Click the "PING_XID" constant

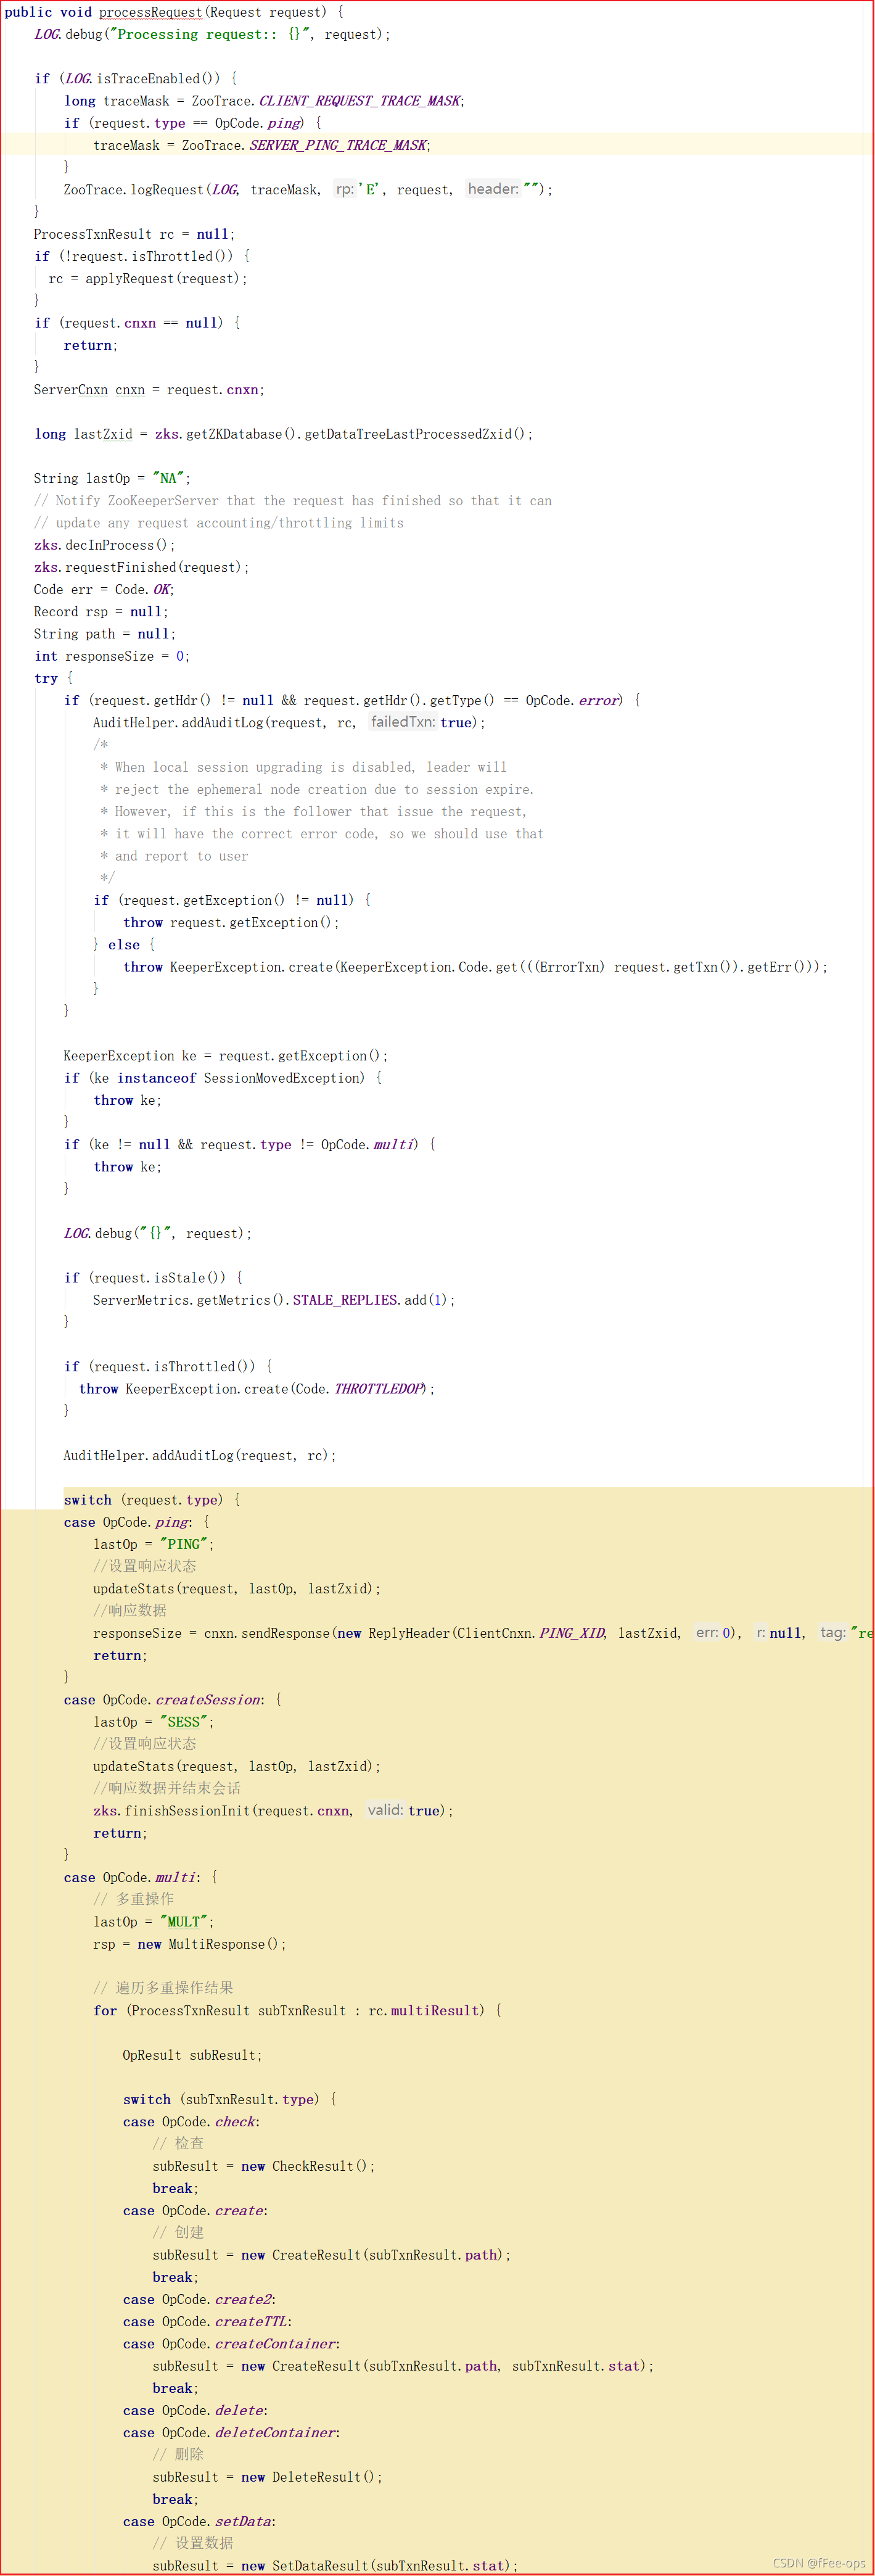pyautogui.click(x=572, y=1633)
